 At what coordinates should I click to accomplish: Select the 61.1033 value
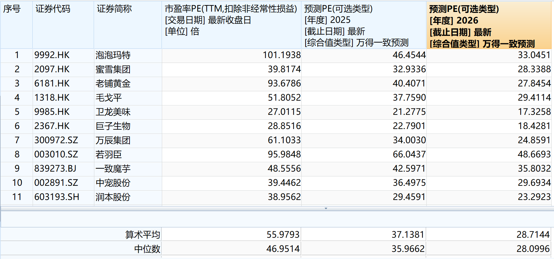[x=284, y=140]
